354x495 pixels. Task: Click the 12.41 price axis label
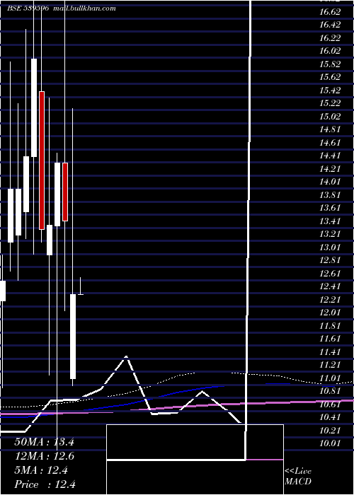click(x=331, y=286)
